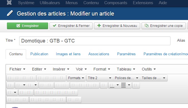Apply text color with underlined color button
The height and width of the screenshot is (108, 188).
pyautogui.click(x=112, y=85)
